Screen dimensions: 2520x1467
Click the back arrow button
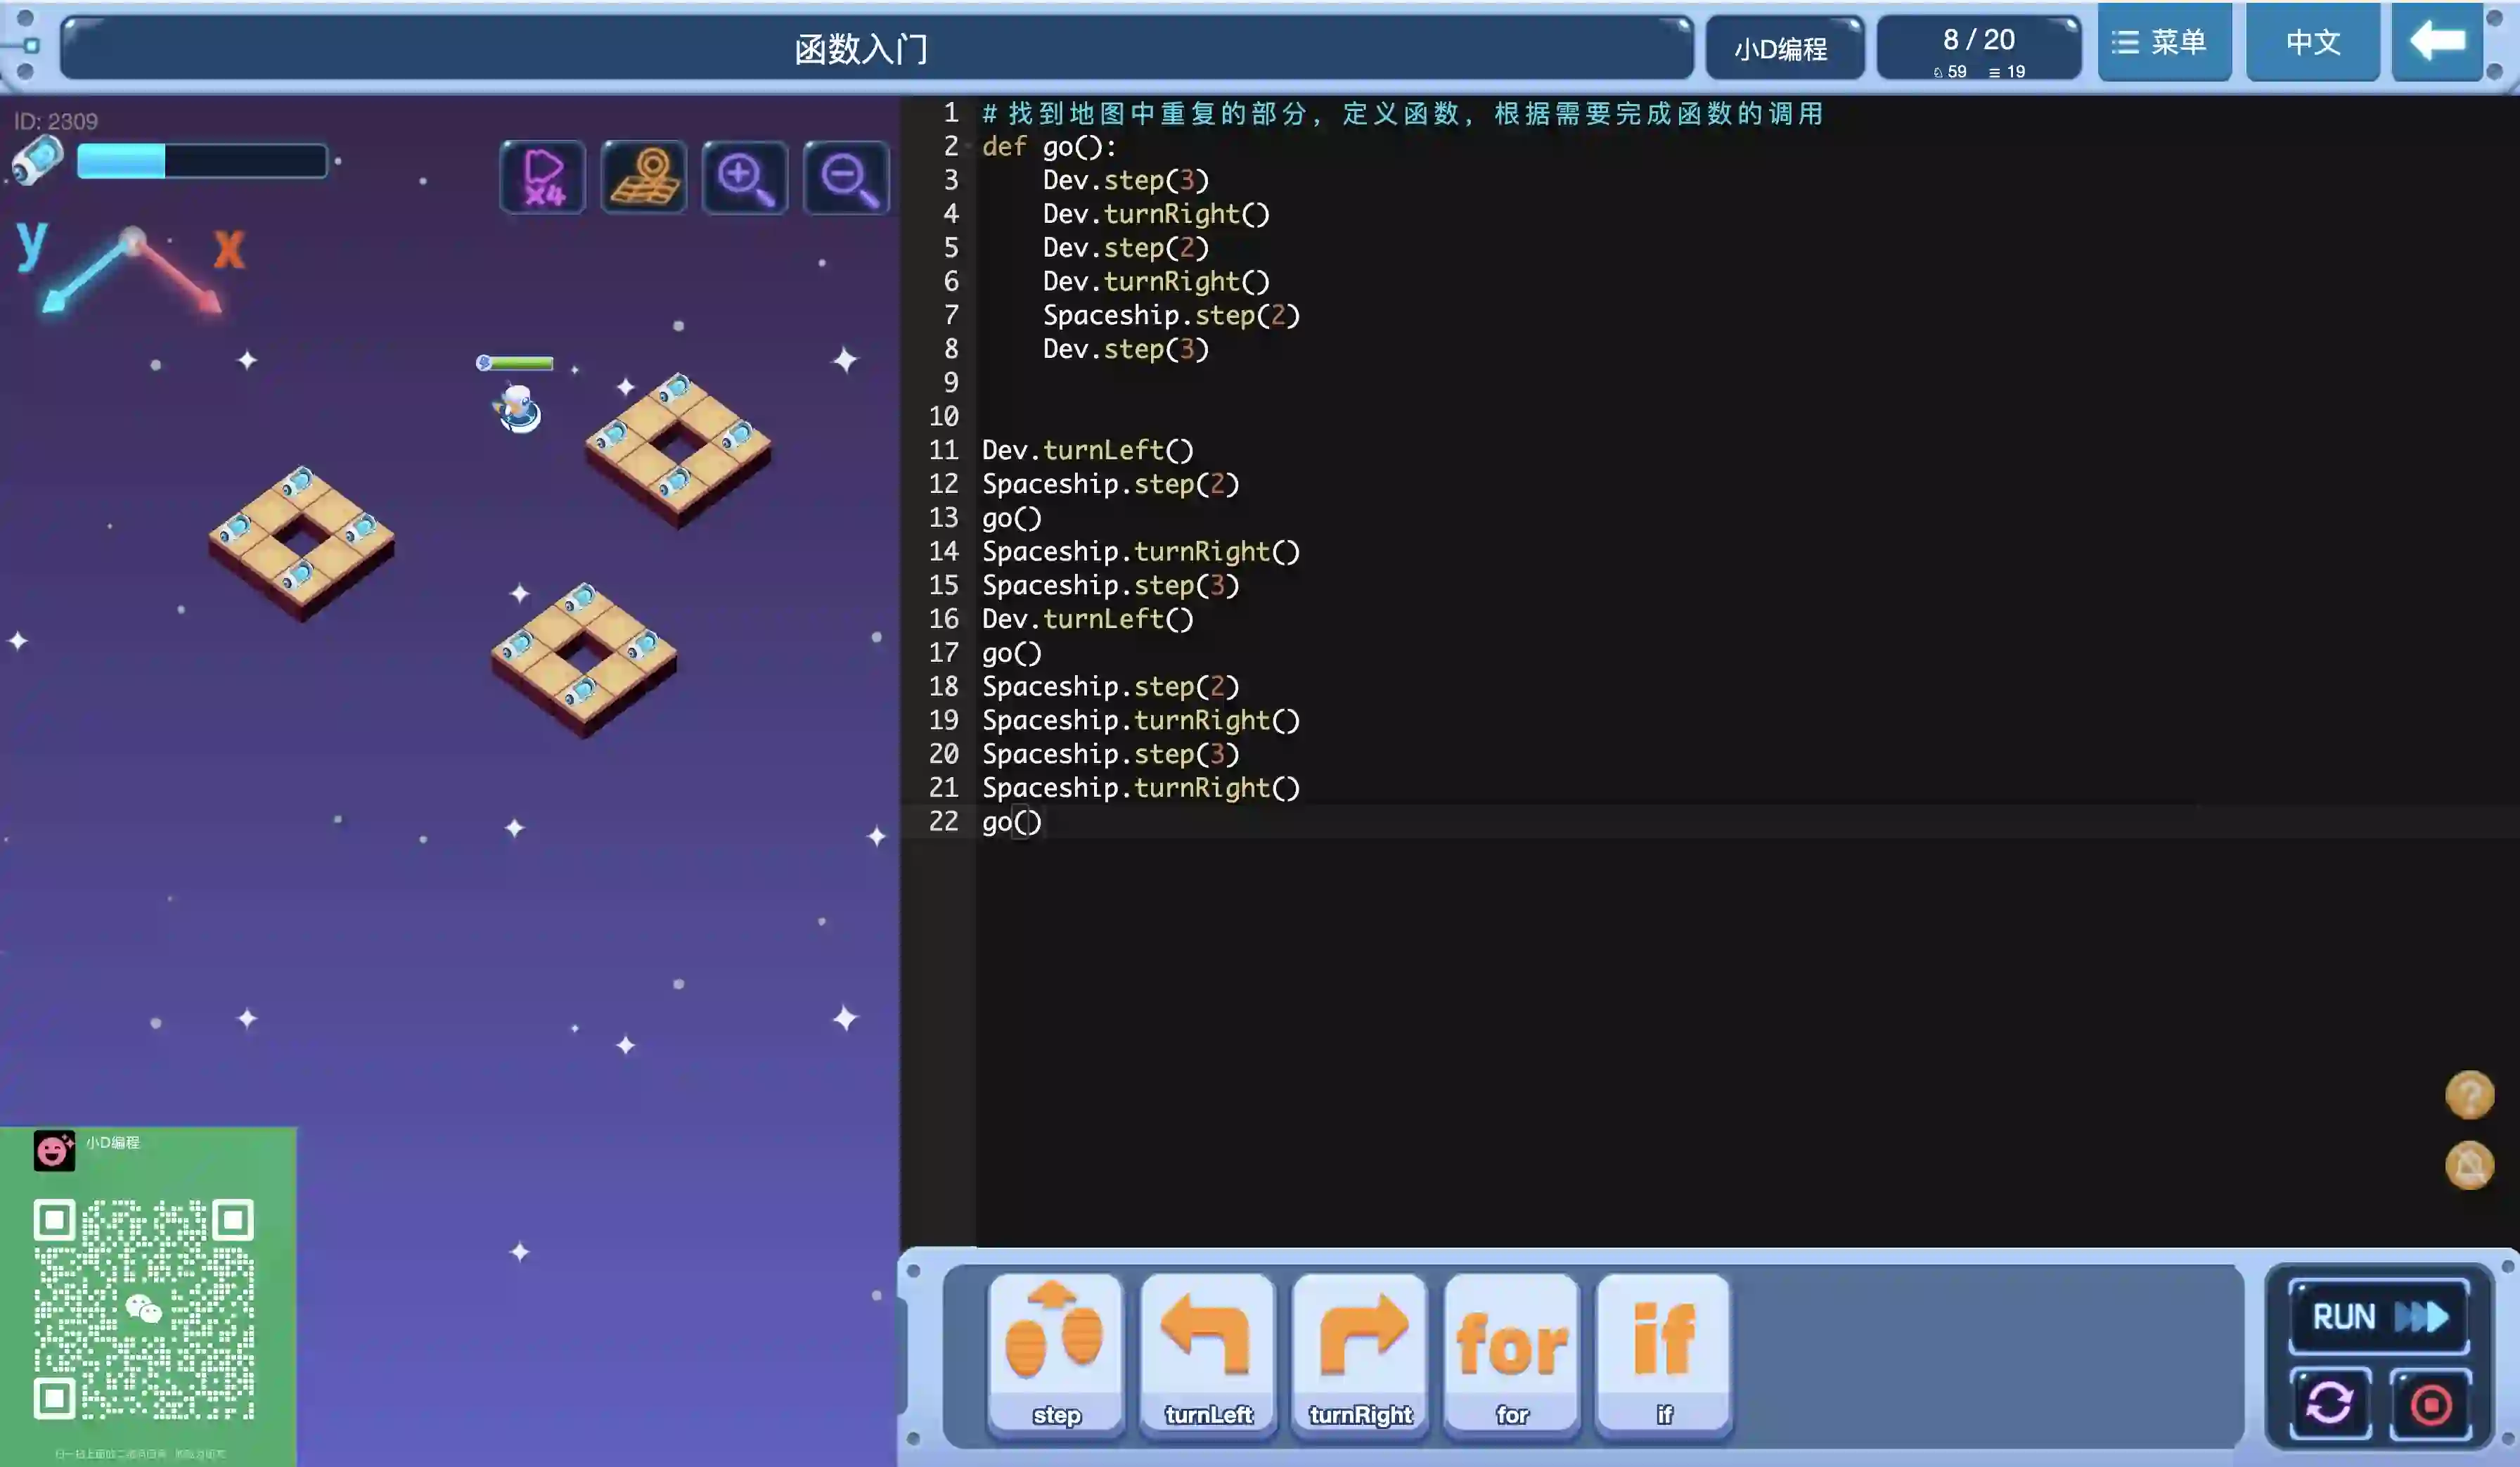(x=2436, y=42)
